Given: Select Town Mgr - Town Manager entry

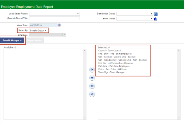Looking at the screenshot, I should tap(111, 72).
